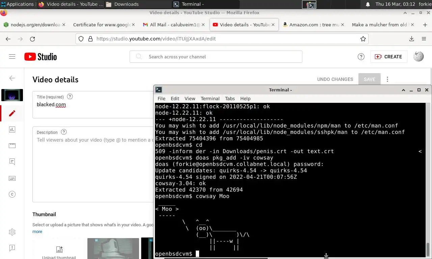
Task: Open the Terminal Tabs menu
Action: (x=230, y=98)
